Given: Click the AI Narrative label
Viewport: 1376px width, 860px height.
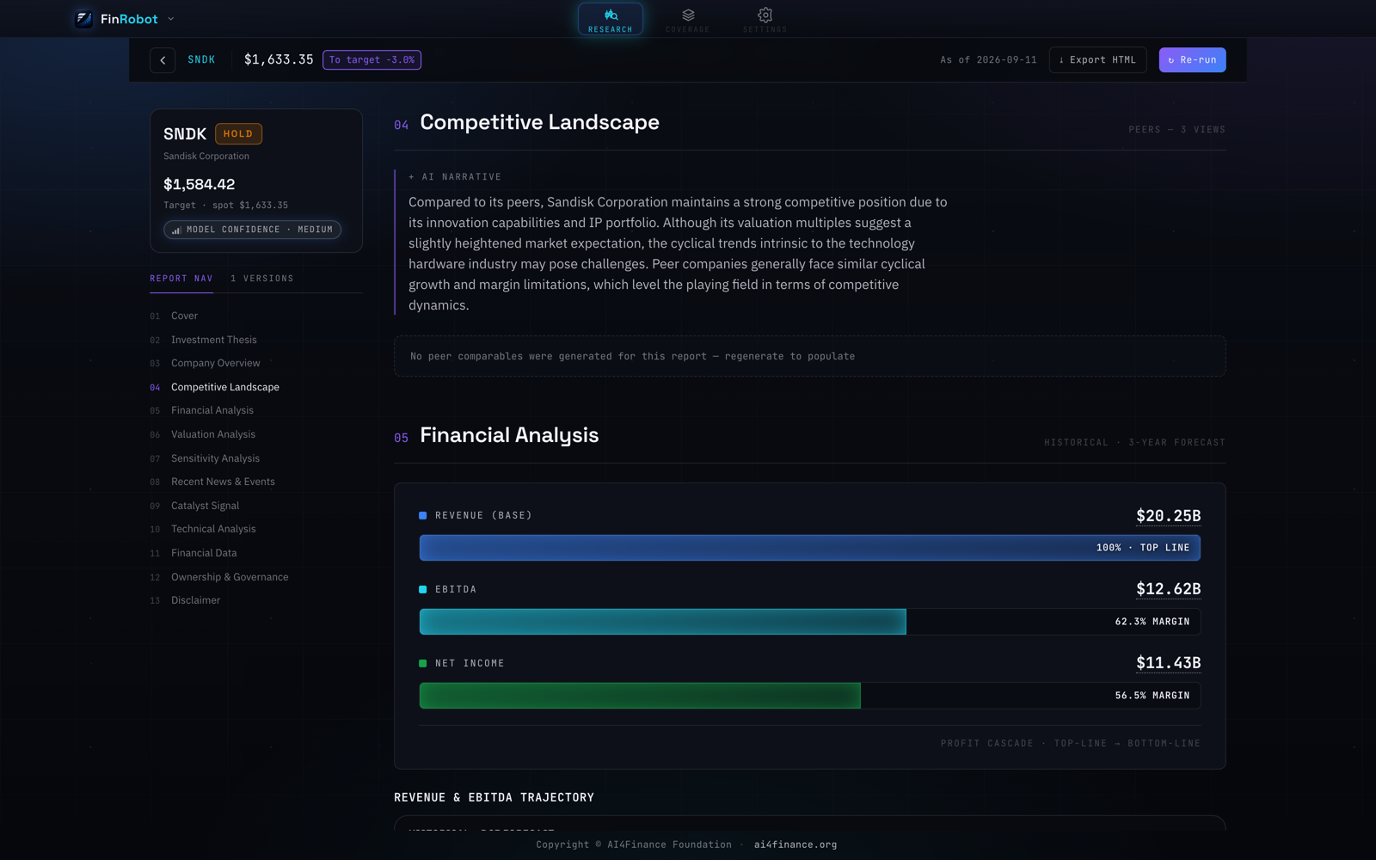Looking at the screenshot, I should tap(455, 177).
